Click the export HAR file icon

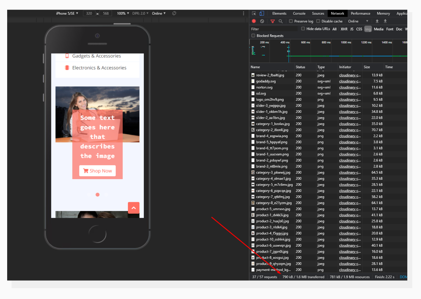[x=385, y=21]
